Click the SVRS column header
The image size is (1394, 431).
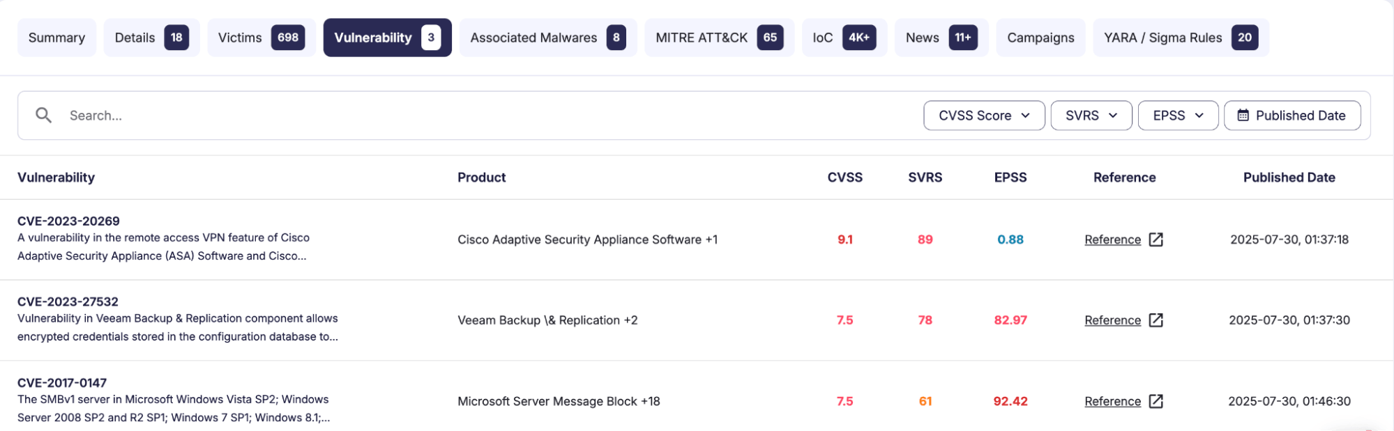925,178
